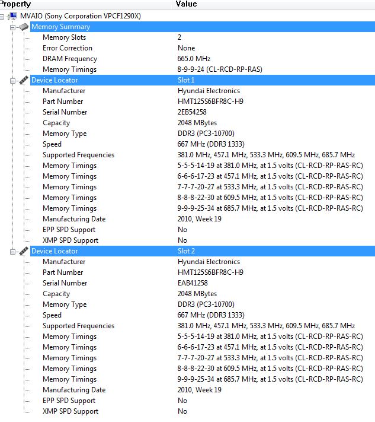This screenshot has width=375, height=422.
Task: Click the Slot 2 memory module icon
Action: pos(24,251)
